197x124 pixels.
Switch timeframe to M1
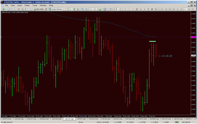pos(162,9)
